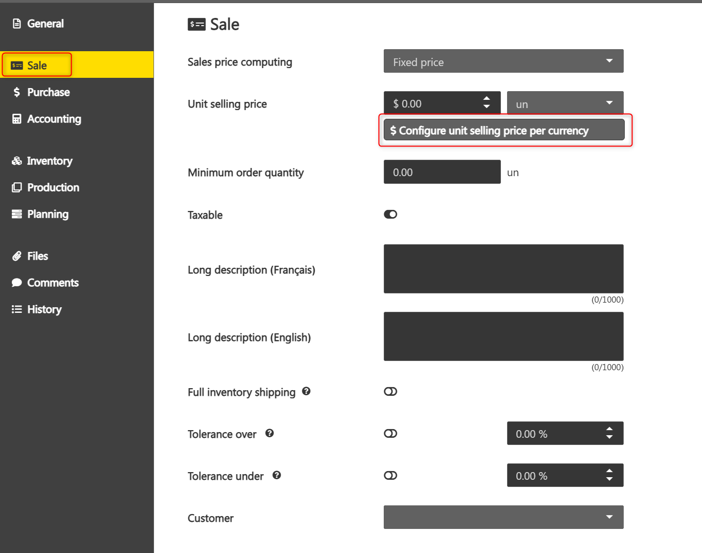
Task: Click the Production icon in sidebar
Action: point(17,187)
